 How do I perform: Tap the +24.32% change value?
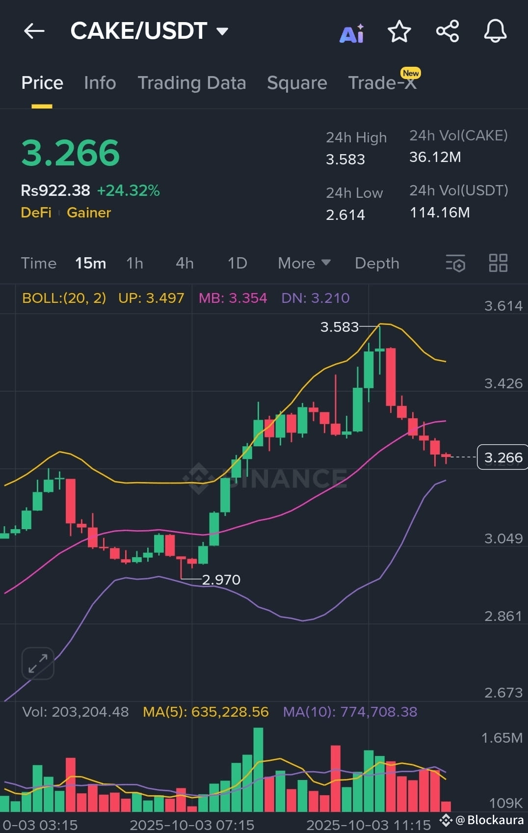(129, 190)
